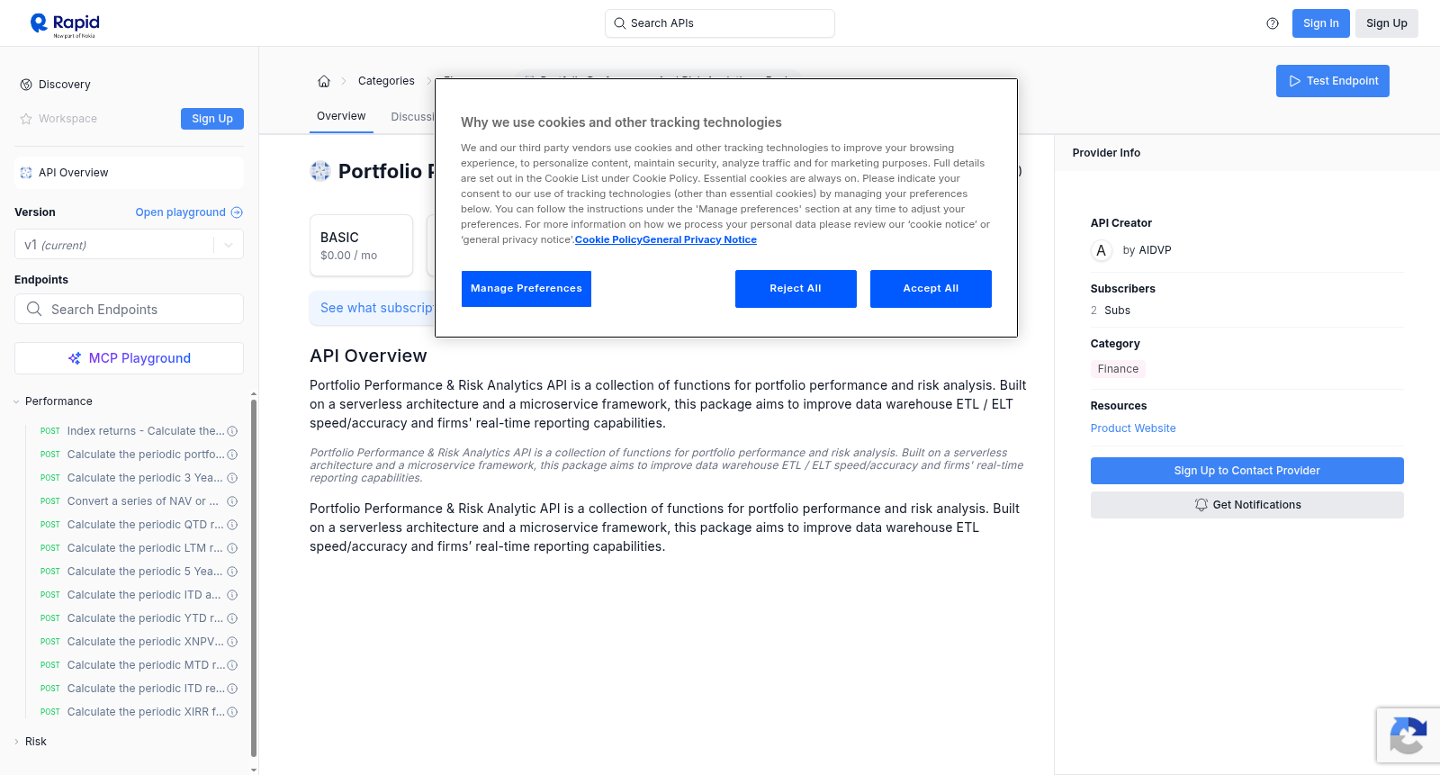This screenshot has width=1440, height=775.
Task: Focus the Search APIs field
Action: click(720, 23)
